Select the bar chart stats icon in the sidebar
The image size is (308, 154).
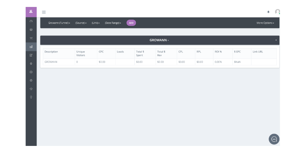coord(31,47)
